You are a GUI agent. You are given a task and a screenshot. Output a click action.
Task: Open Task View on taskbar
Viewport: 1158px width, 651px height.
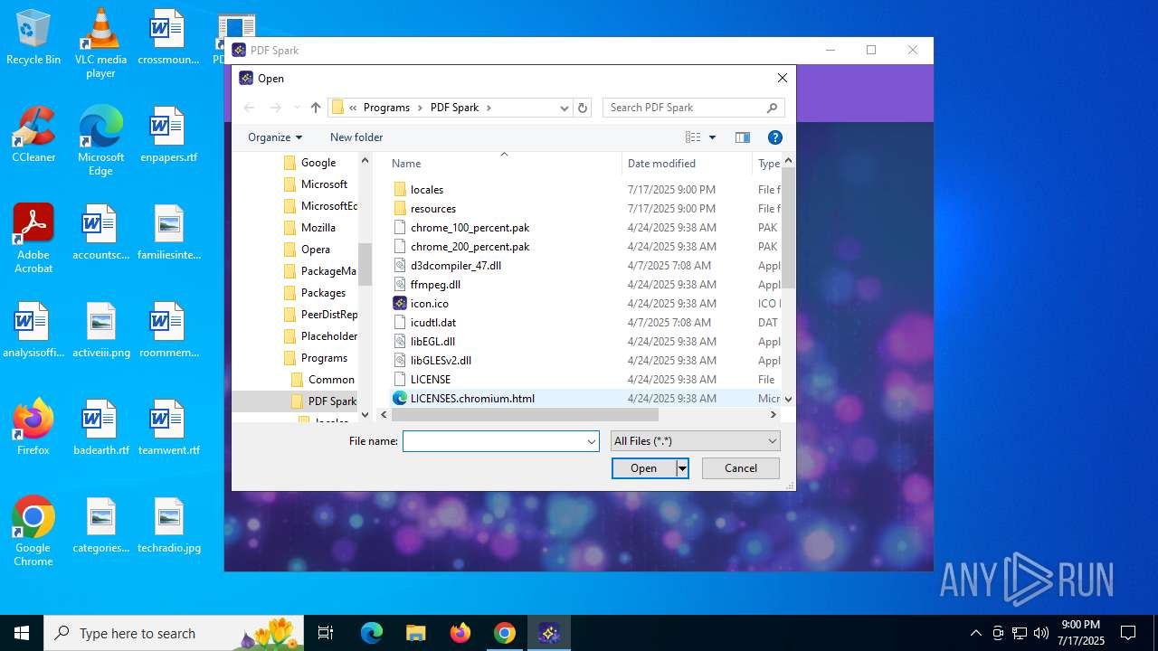click(x=326, y=633)
